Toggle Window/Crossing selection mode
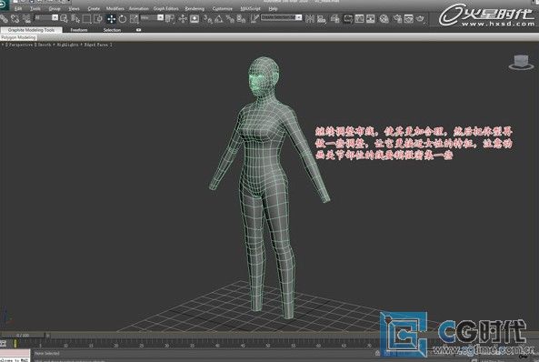The width and height of the screenshot is (539, 362). [98, 18]
